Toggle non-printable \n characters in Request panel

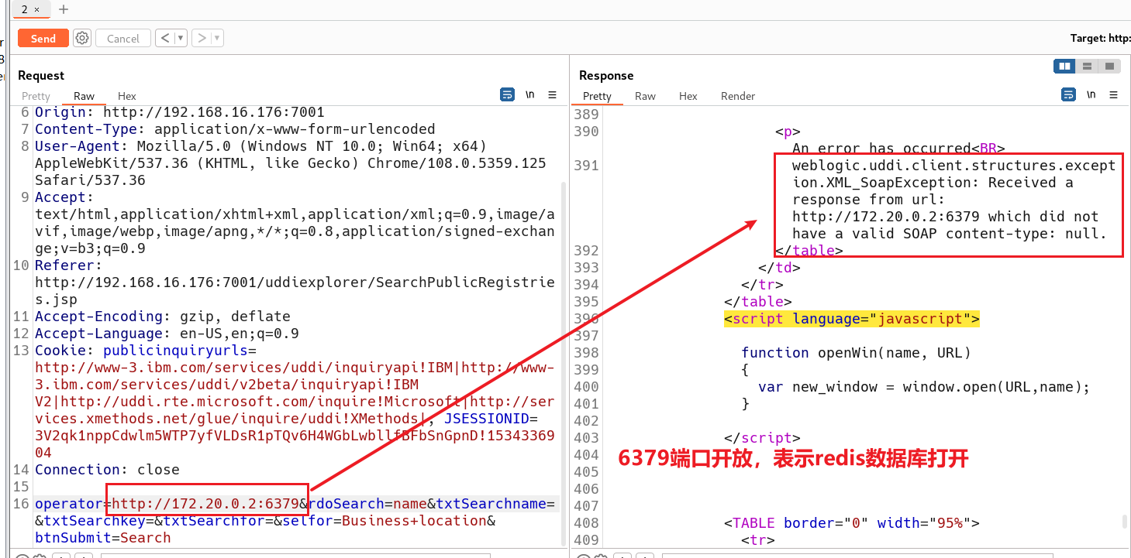coord(530,95)
